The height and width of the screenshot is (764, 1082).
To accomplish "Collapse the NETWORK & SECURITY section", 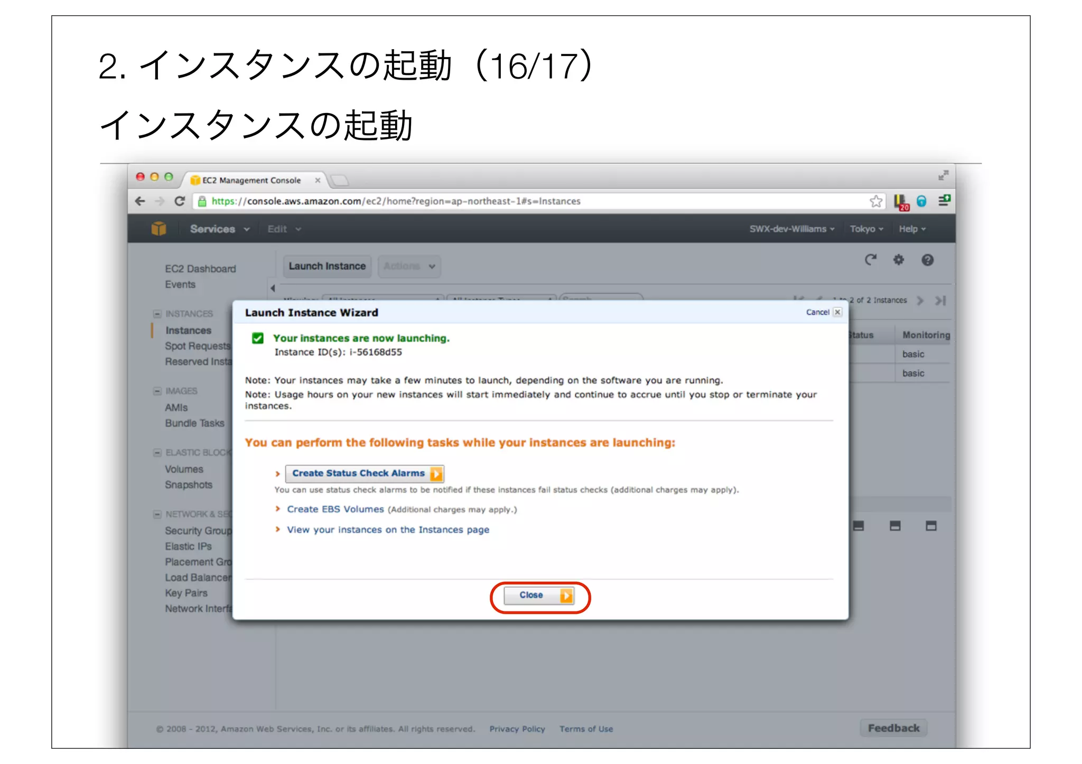I will pos(157,514).
